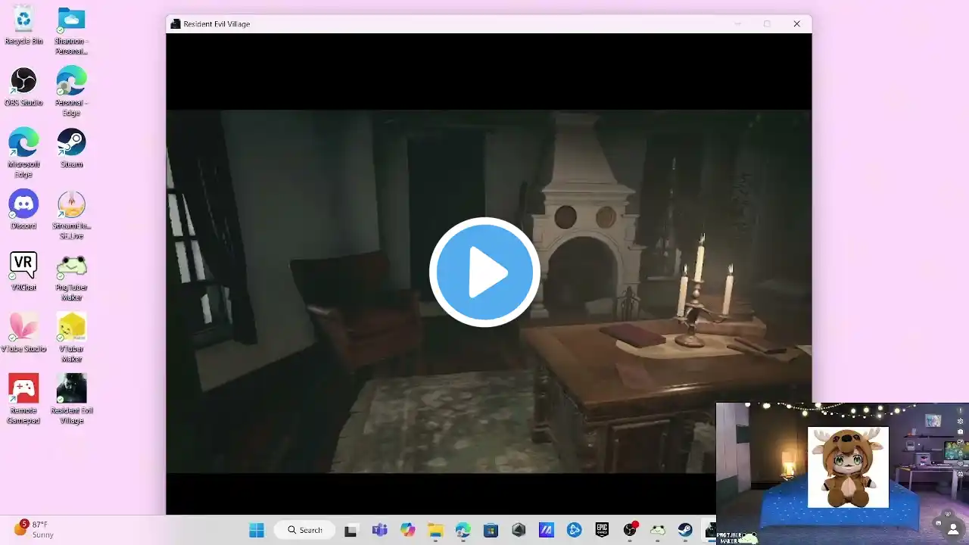969x545 pixels.
Task: Launch the VRChat desktop shortcut
Action: click(23, 271)
